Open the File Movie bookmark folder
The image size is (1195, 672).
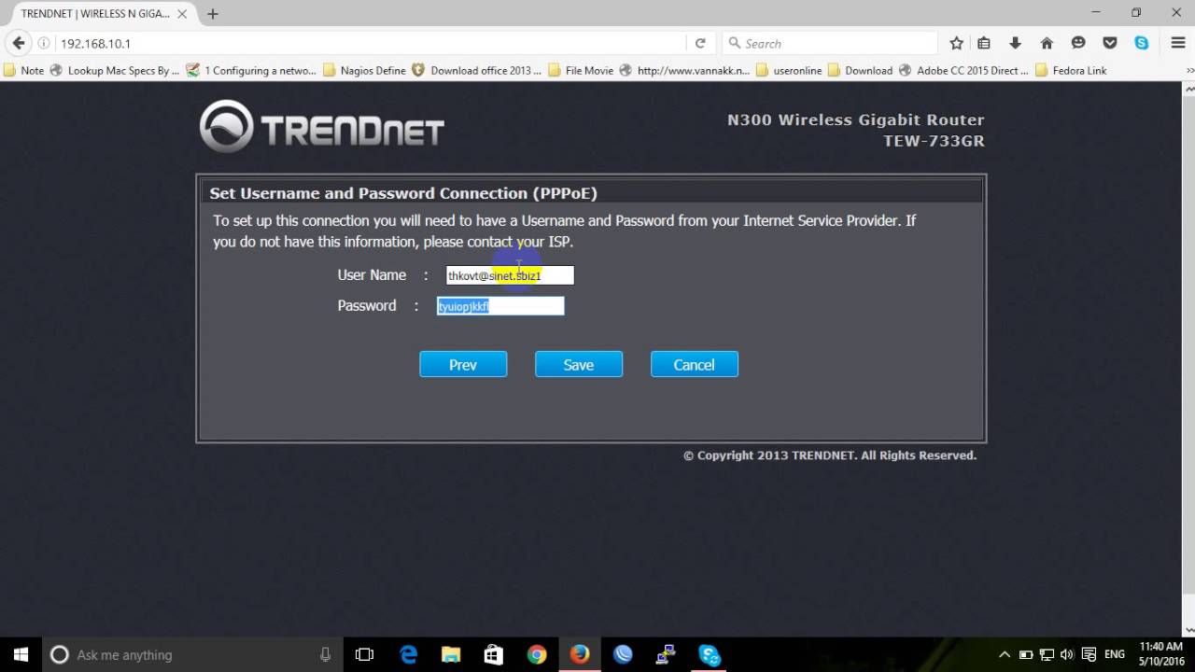click(582, 70)
